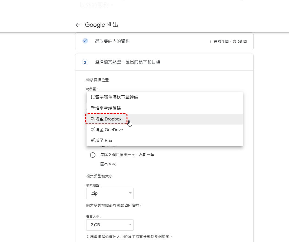The height and width of the screenshot is (242, 289).
Task: Choose 新增至雲端硬碟 option
Action: (x=164, y=108)
